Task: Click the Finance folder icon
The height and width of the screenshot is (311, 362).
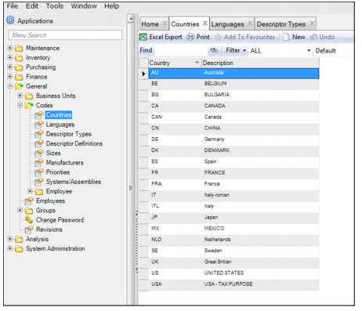Action: [x=19, y=77]
